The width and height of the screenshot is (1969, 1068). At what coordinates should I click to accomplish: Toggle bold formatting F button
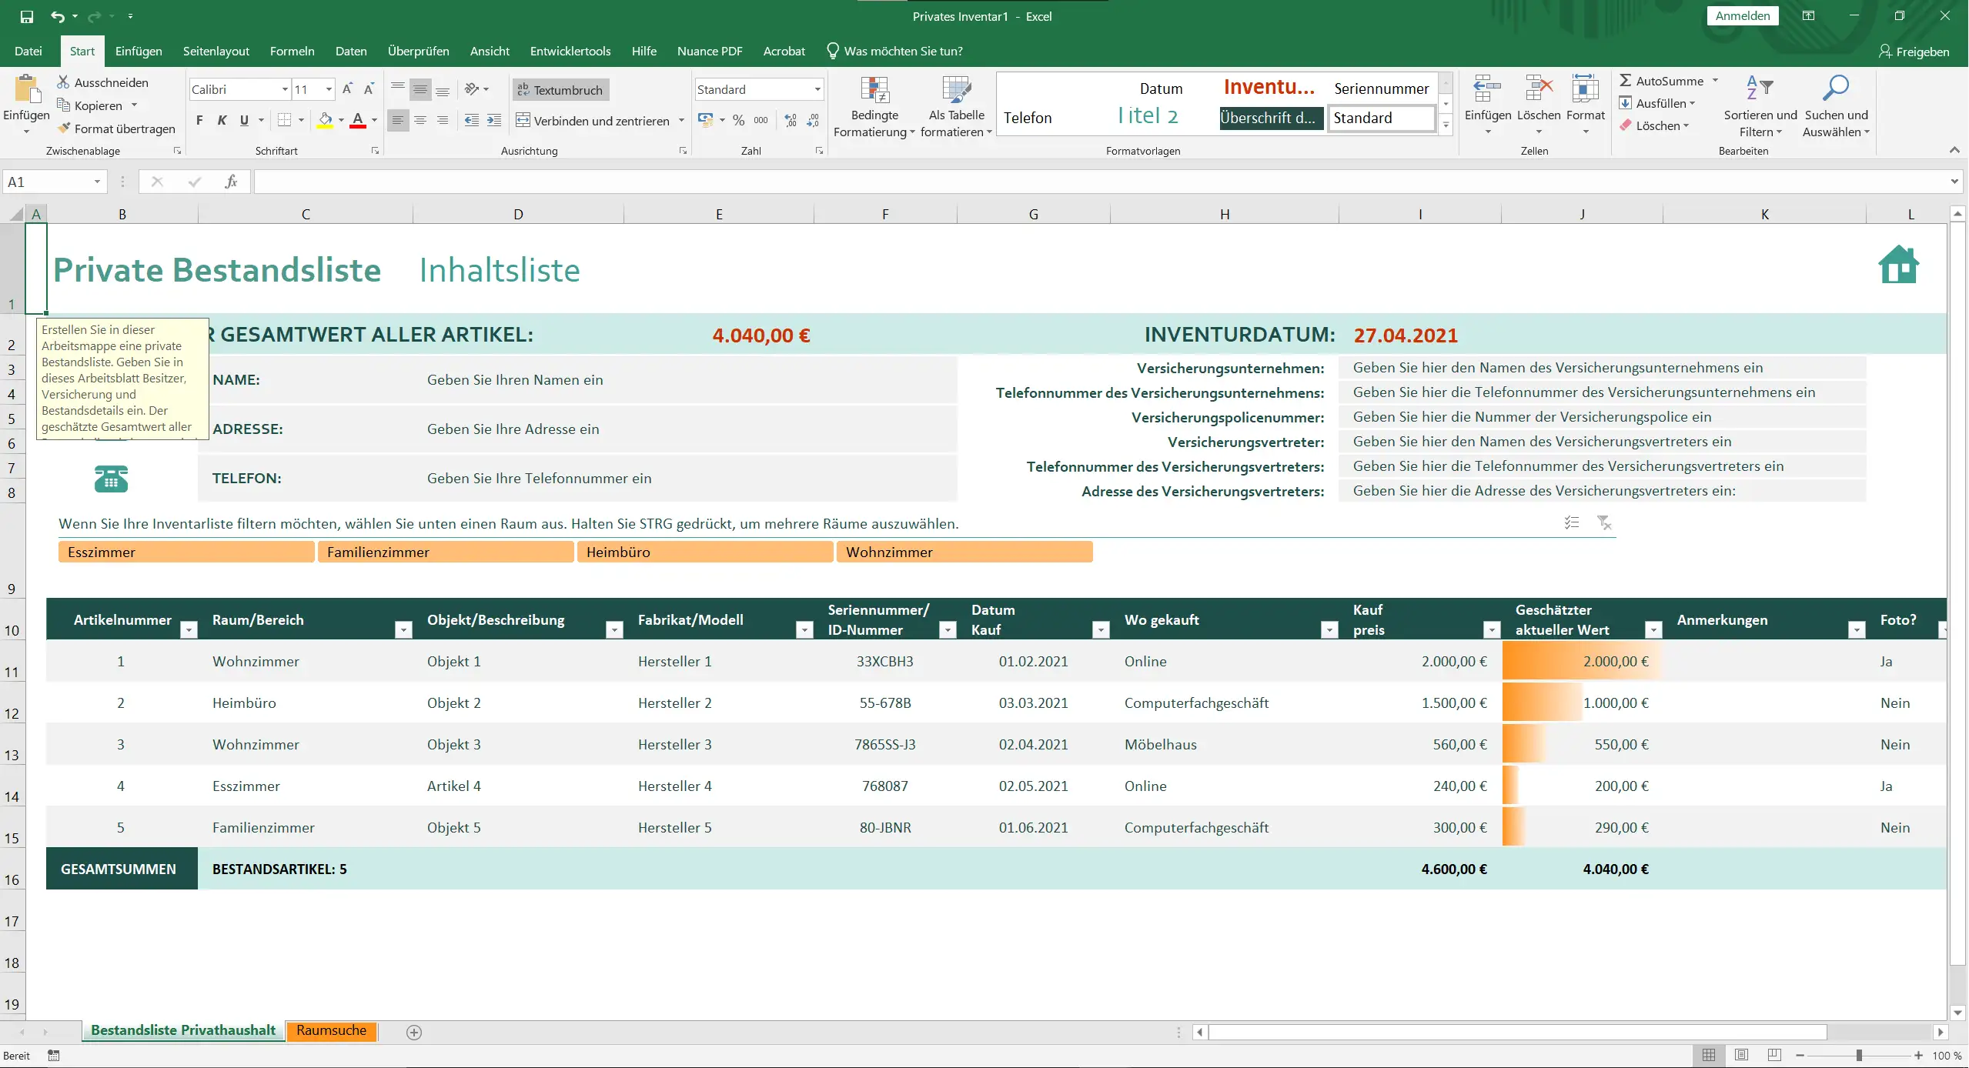pos(199,120)
